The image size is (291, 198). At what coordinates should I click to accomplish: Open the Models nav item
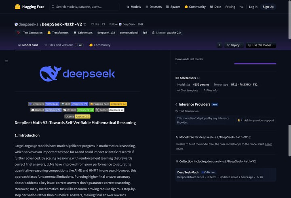tap(134, 7)
